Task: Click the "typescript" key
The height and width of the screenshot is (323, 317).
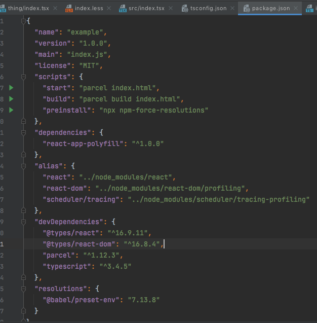Action: pyautogui.click(x=67, y=267)
